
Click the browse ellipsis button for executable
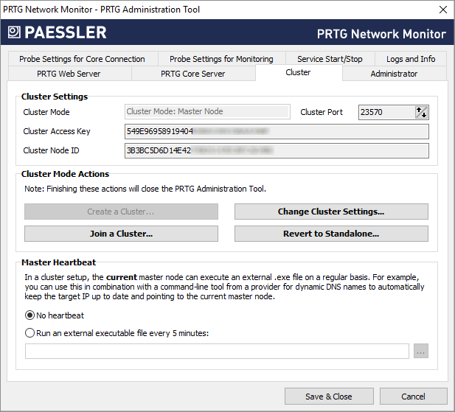pos(420,351)
